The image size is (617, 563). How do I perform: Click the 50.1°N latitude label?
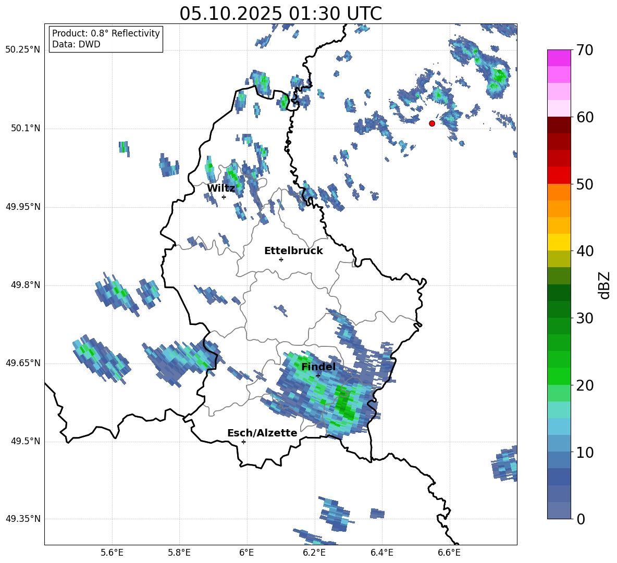click(26, 129)
